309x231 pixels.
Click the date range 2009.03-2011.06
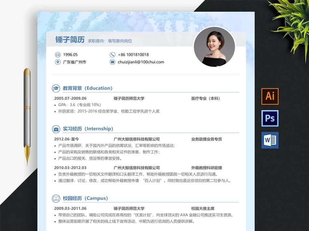tap(70, 208)
